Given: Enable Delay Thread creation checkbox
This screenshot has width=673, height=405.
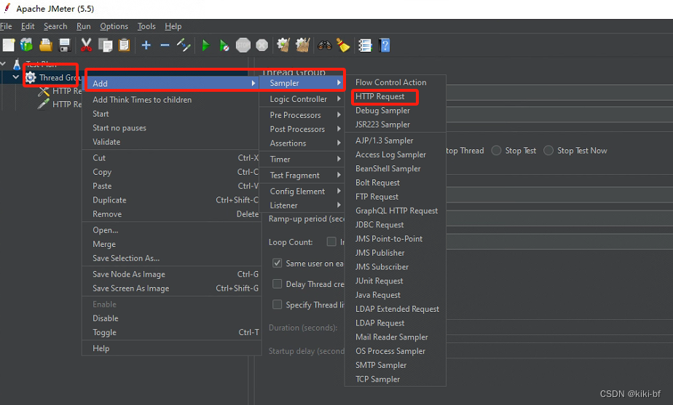Looking at the screenshot, I should pos(278,283).
